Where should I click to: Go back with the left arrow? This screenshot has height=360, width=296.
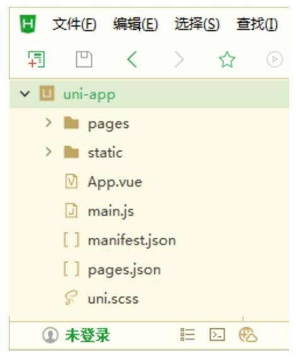coord(132,59)
